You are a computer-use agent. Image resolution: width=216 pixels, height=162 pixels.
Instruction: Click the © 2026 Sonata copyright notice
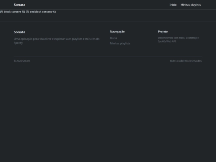click(x=22, y=61)
